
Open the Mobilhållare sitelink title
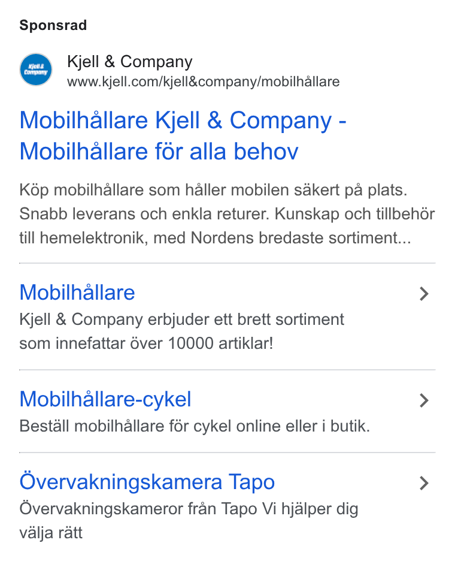pyautogui.click(x=77, y=292)
